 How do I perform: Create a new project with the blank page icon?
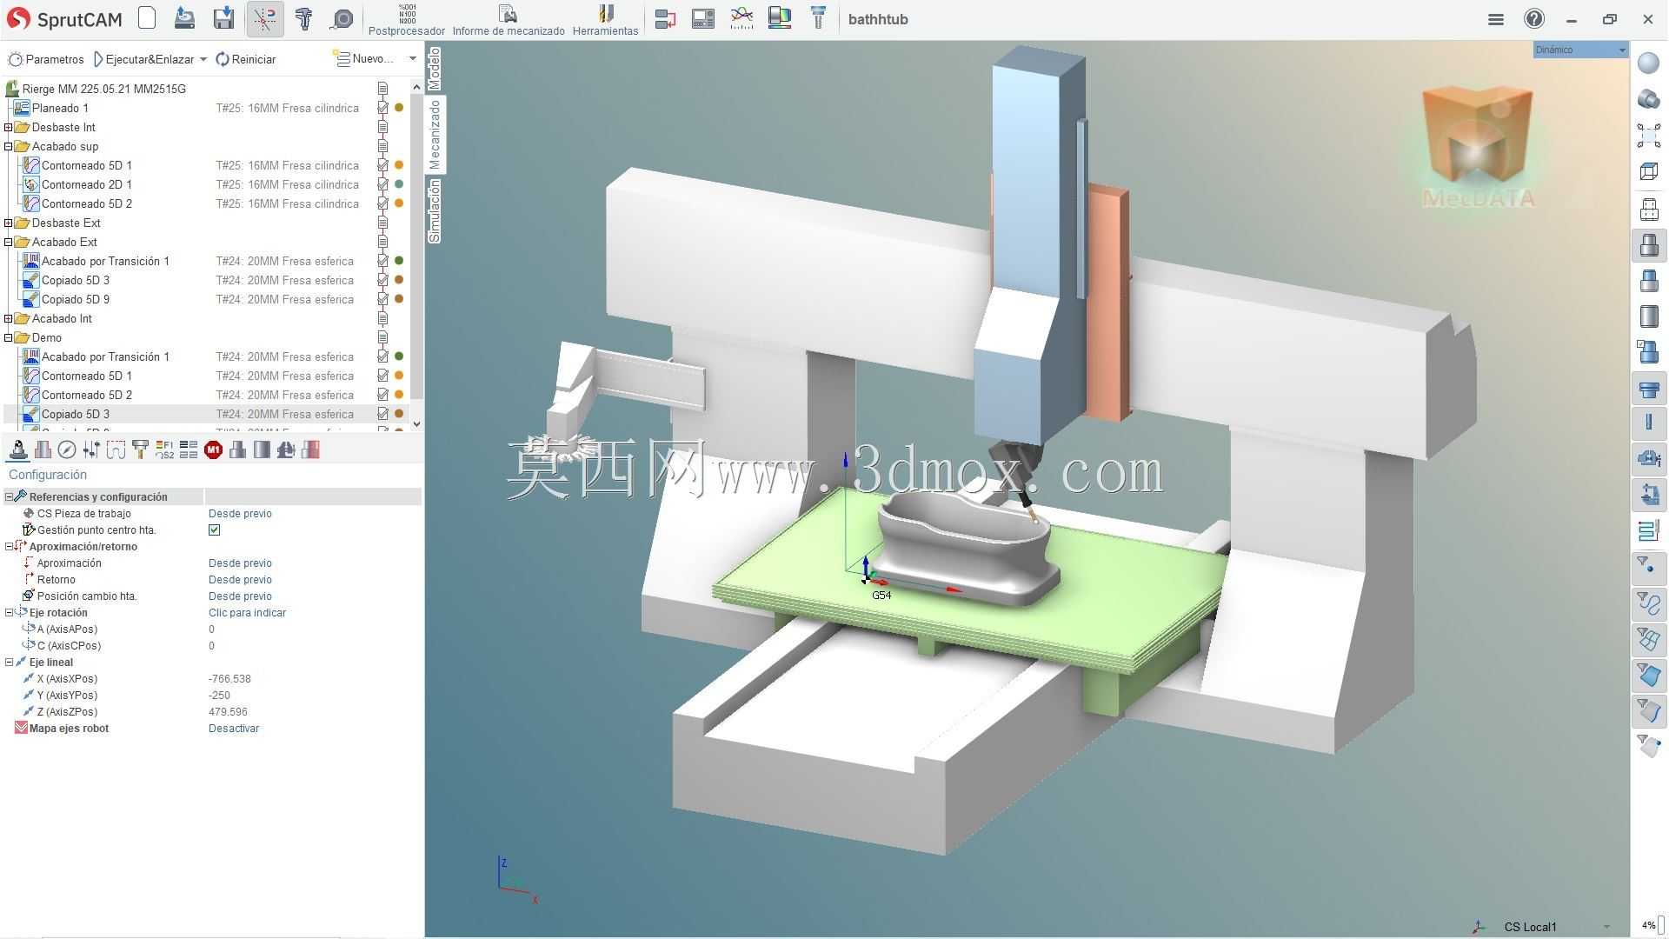[147, 18]
